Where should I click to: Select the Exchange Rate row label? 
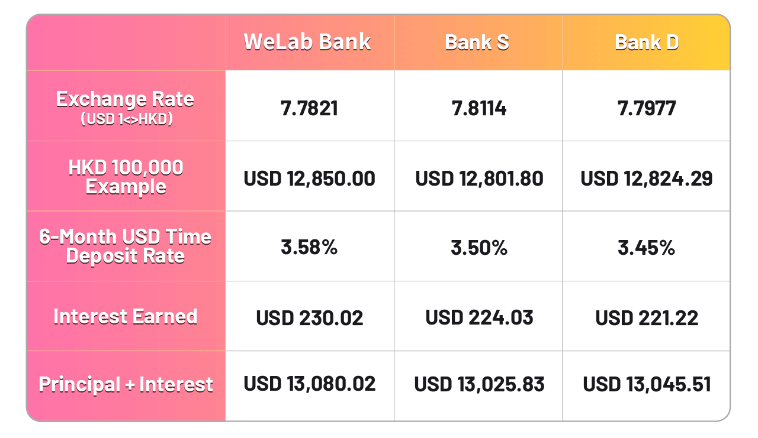coord(125,106)
